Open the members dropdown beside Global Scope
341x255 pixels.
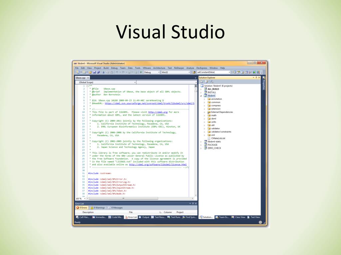[x=196, y=82]
